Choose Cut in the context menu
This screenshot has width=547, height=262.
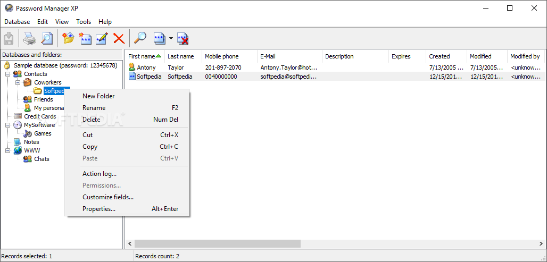pyautogui.click(x=127, y=135)
